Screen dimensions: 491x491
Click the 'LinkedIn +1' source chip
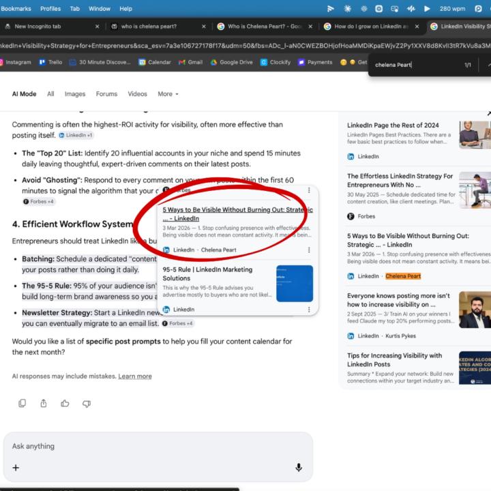click(76, 135)
